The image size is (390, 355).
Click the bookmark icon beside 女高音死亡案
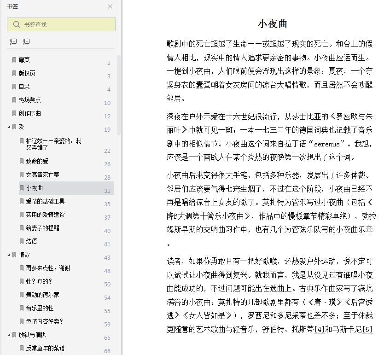pos(22,175)
